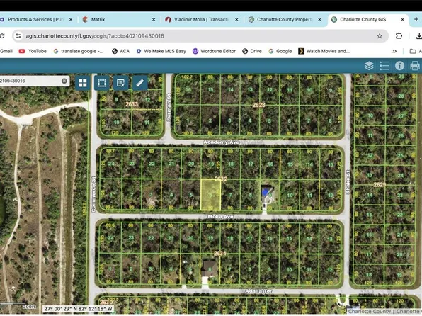Click the address bar URL
422x316 pixels.
point(95,36)
